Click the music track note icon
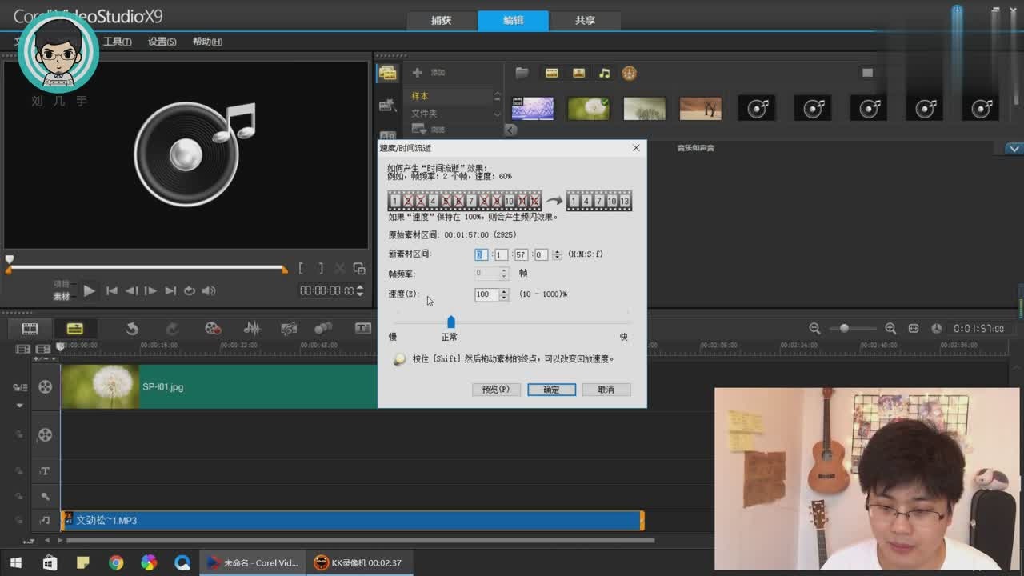The width and height of the screenshot is (1024, 576). point(45,521)
